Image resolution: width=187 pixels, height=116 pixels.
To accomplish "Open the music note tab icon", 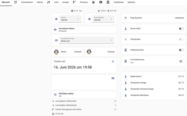I will click(x=49, y=2).
